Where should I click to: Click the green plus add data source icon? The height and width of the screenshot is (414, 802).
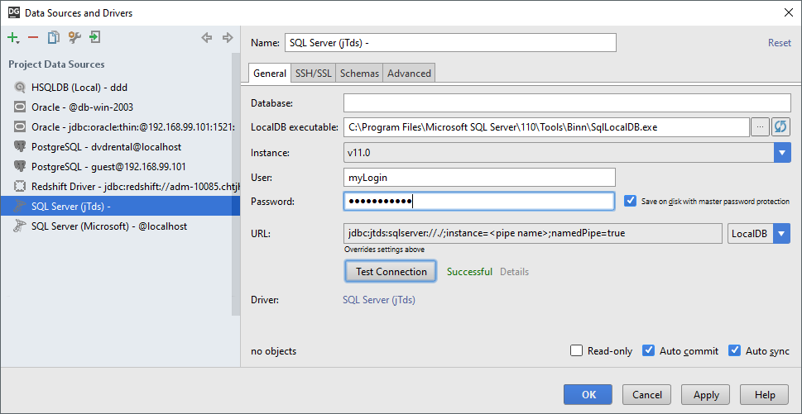click(x=13, y=37)
